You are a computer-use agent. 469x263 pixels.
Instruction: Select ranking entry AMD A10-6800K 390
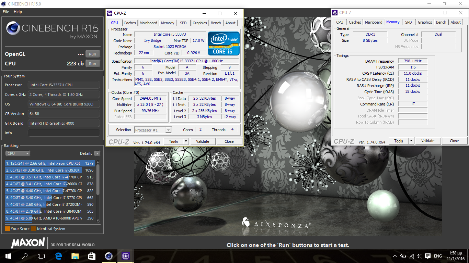click(50, 218)
